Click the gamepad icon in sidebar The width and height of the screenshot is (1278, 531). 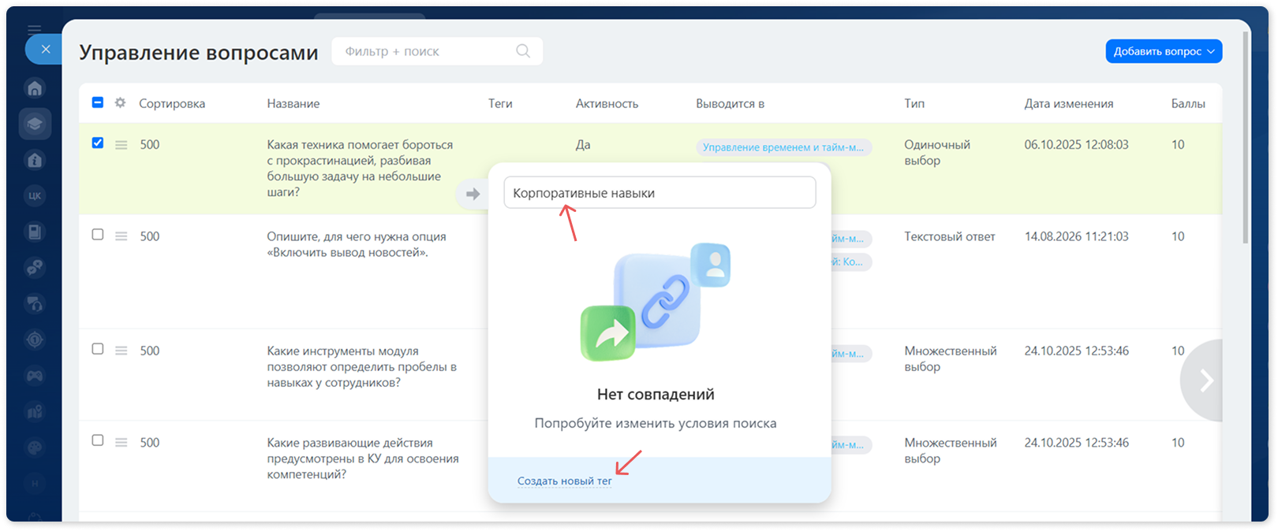coord(35,376)
